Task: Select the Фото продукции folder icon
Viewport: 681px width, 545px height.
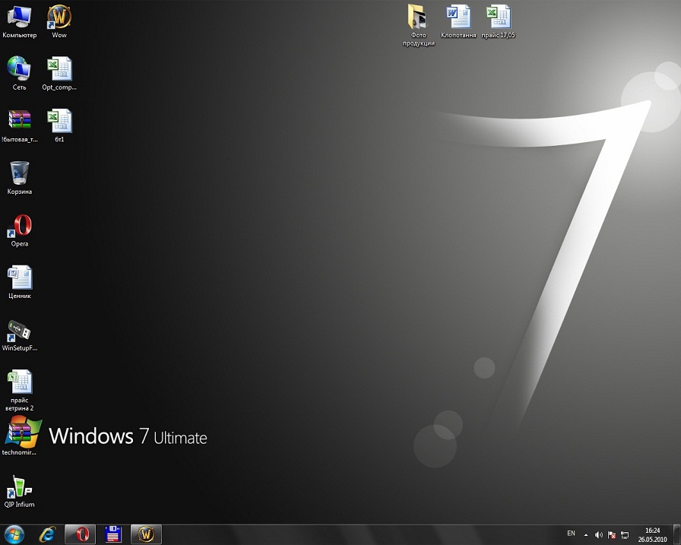Action: 418,25
